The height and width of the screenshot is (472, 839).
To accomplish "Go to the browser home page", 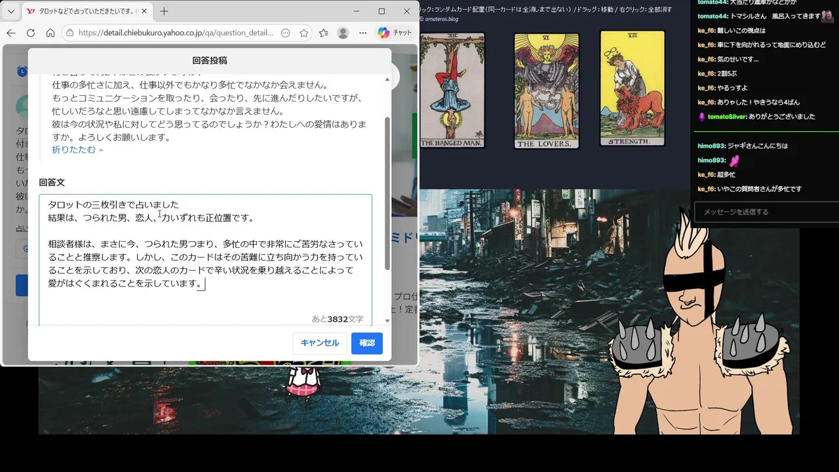I will (x=50, y=33).
